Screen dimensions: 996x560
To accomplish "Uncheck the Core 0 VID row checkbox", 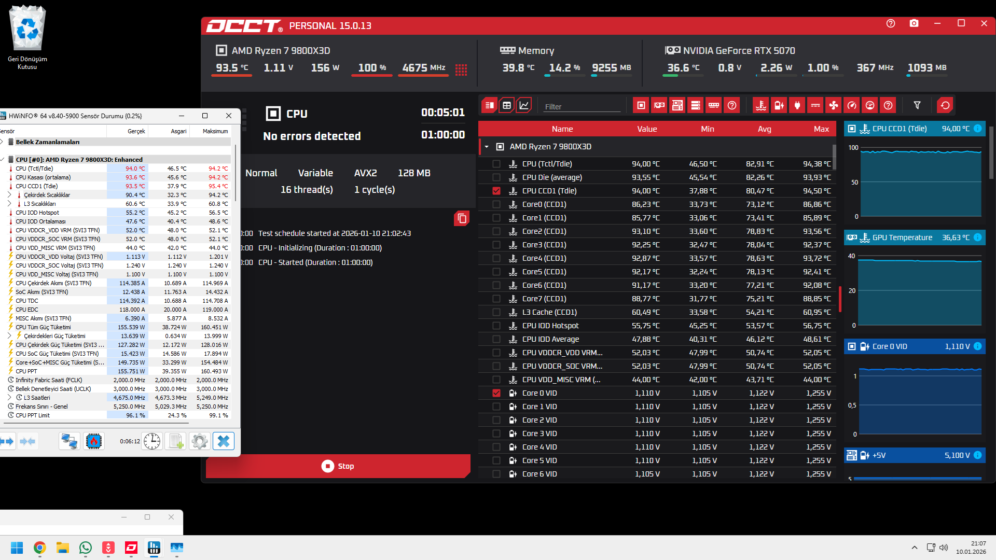I will tap(496, 393).
